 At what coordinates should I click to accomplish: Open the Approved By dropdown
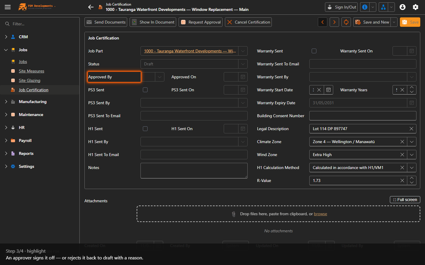tap(160, 77)
